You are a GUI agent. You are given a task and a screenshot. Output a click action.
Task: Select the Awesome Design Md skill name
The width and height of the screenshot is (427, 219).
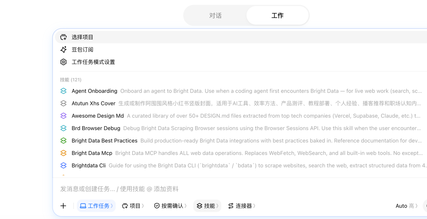(x=98, y=116)
